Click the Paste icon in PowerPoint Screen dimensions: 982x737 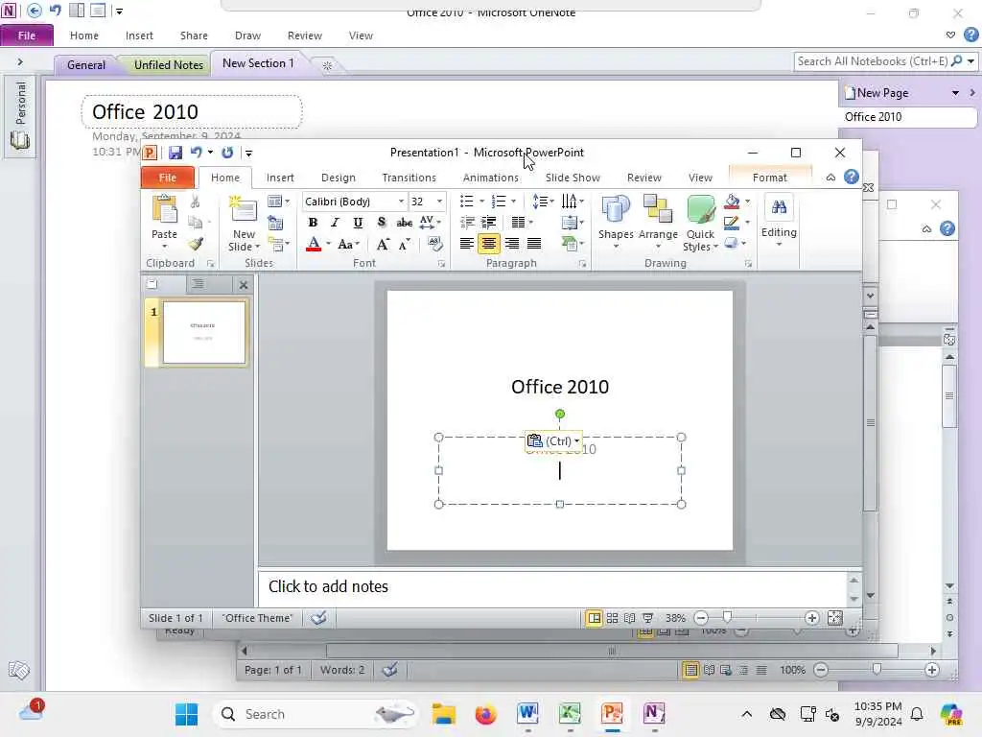pyautogui.click(x=165, y=210)
